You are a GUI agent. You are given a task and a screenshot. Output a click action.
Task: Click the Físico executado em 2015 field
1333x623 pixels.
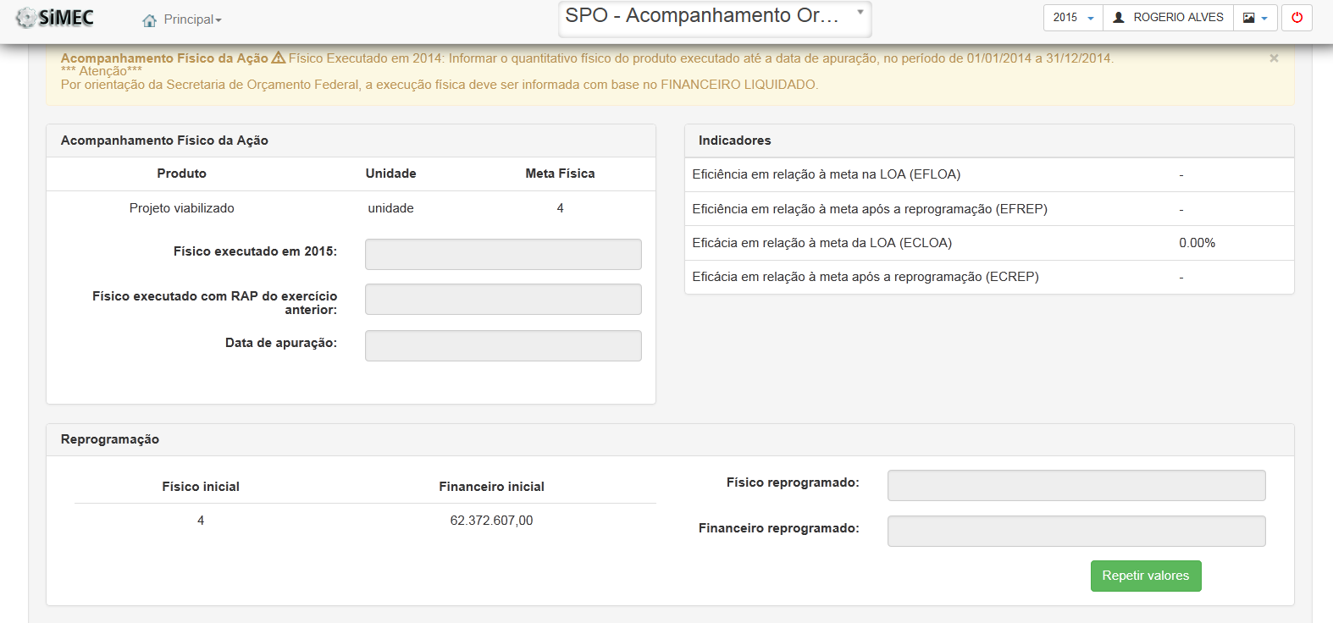[x=503, y=254]
